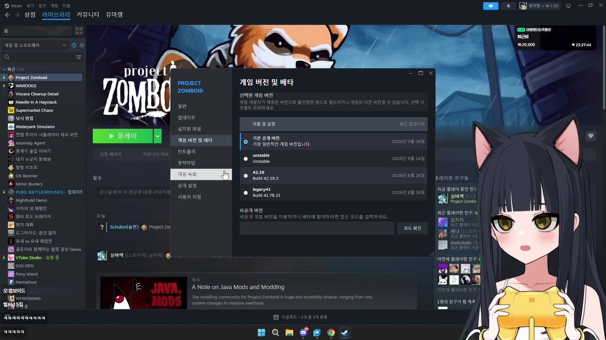Select the 기본 공개 버전 radio button
606x340 pixels.
pyautogui.click(x=246, y=142)
